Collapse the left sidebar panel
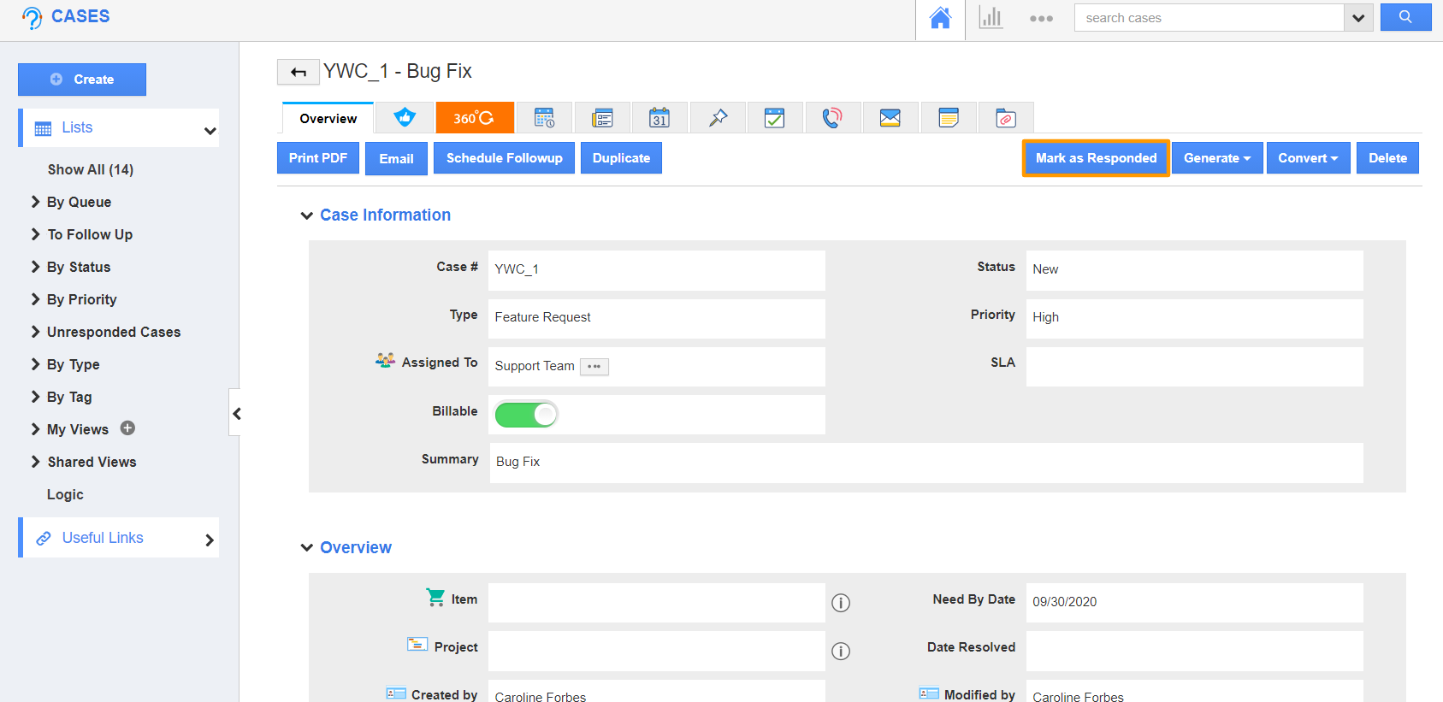The image size is (1443, 702). pyautogui.click(x=236, y=414)
